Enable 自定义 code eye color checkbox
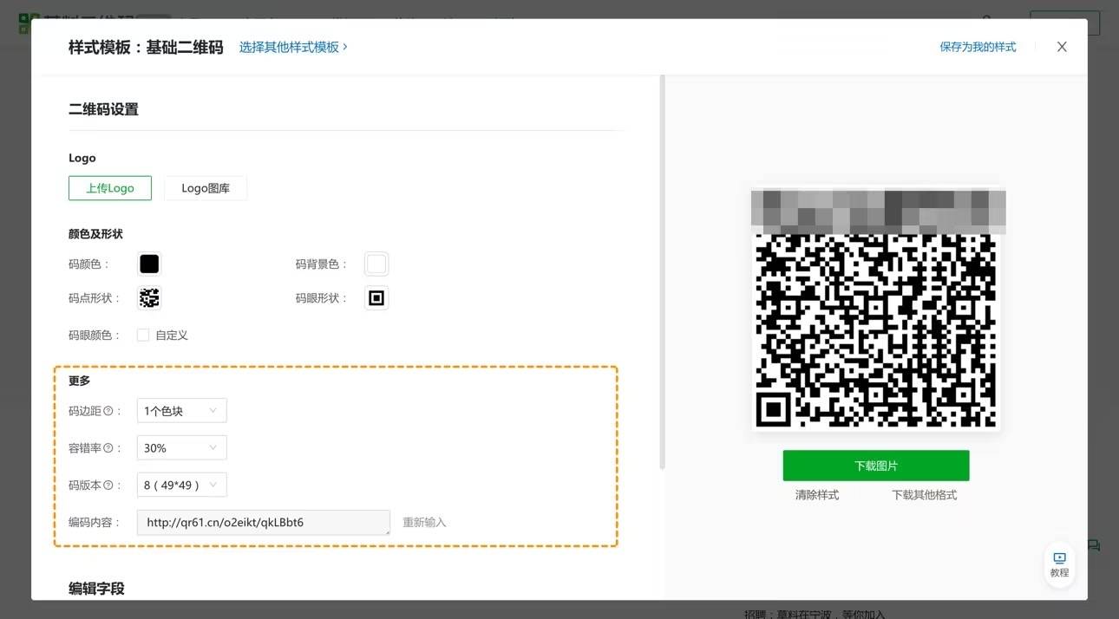 143,336
